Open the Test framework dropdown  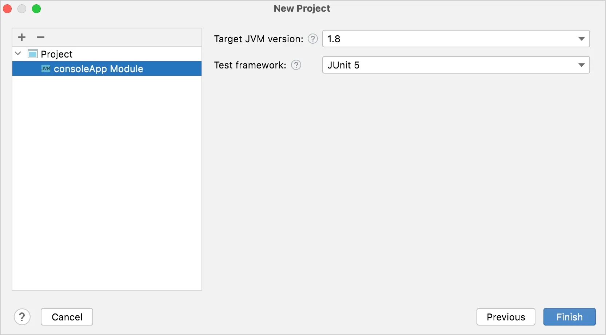click(581, 65)
